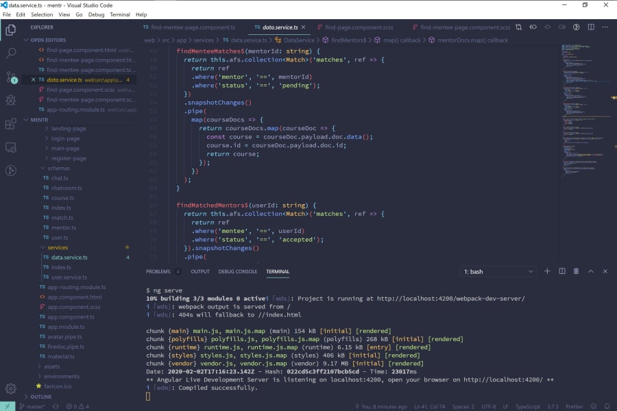Image resolution: width=617 pixels, height=411 pixels.
Task: Open find-page.component.html in Open Editors
Action: pos(81,50)
